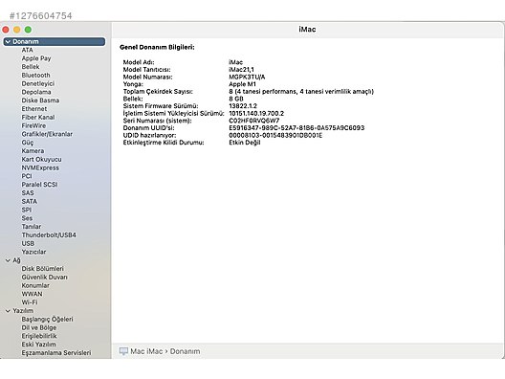Select the serial number value C02HF0RVQ6W7

(254, 121)
